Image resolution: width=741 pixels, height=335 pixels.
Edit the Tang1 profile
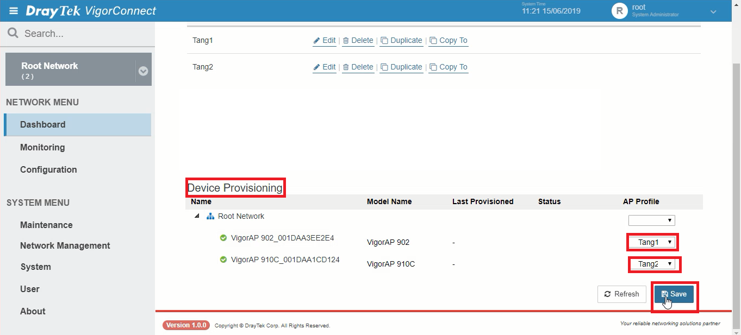tap(325, 41)
